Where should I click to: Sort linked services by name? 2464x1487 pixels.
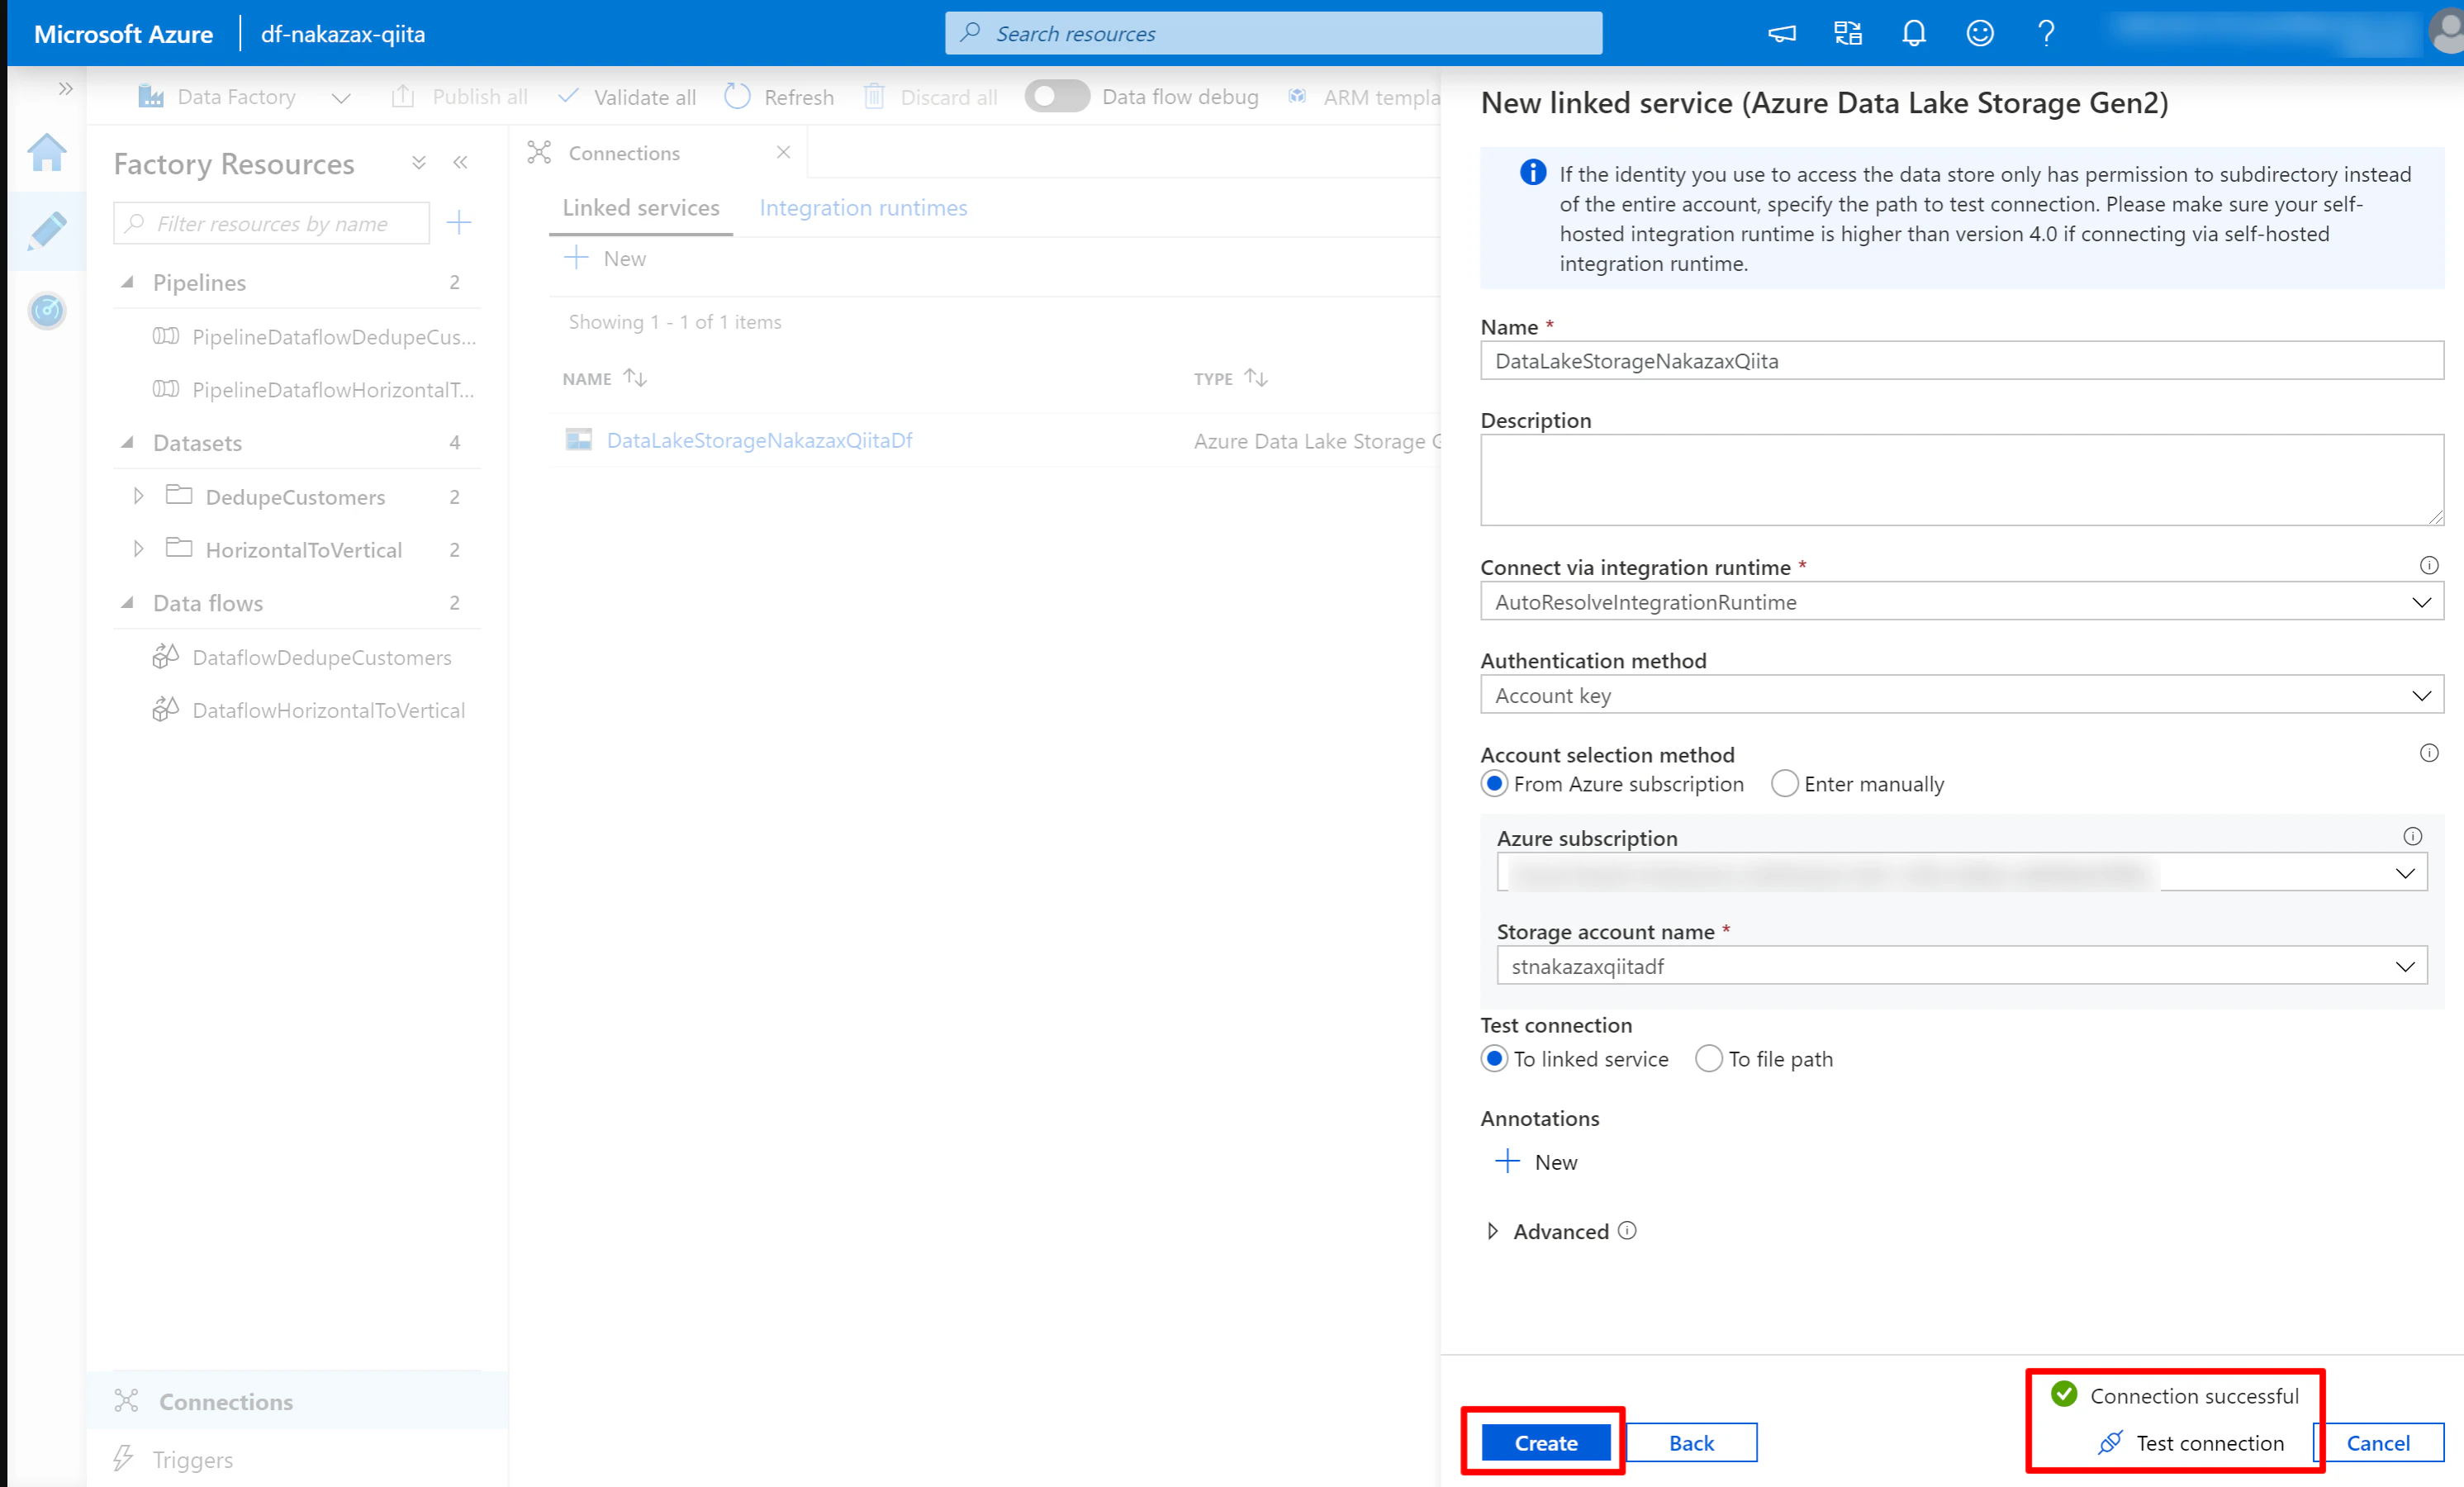tap(635, 378)
